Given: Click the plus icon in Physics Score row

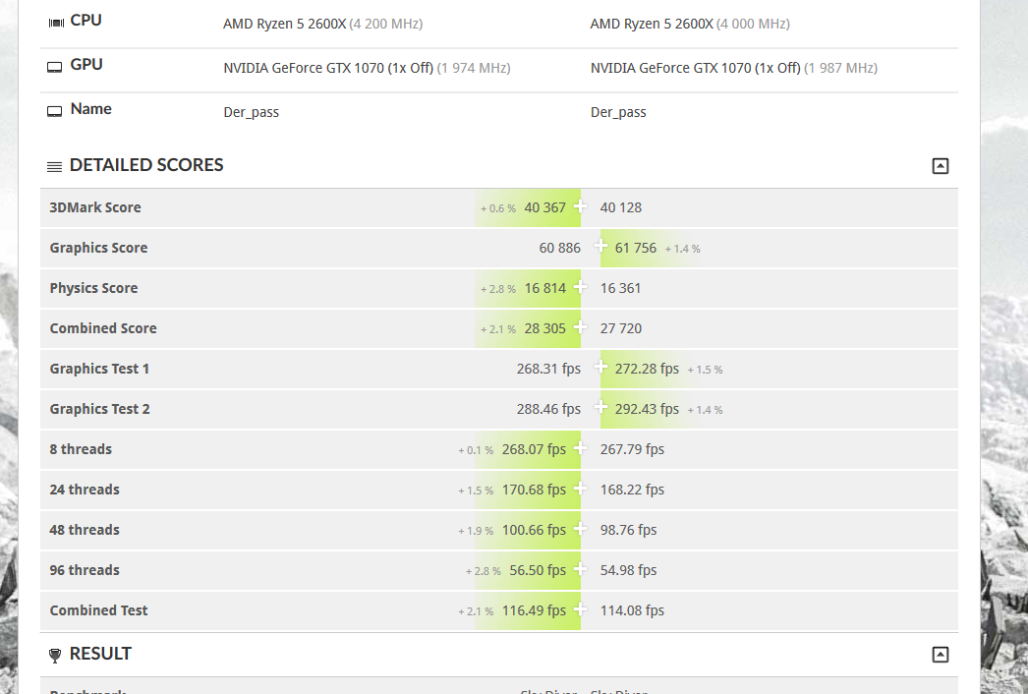Looking at the screenshot, I should 580,287.
